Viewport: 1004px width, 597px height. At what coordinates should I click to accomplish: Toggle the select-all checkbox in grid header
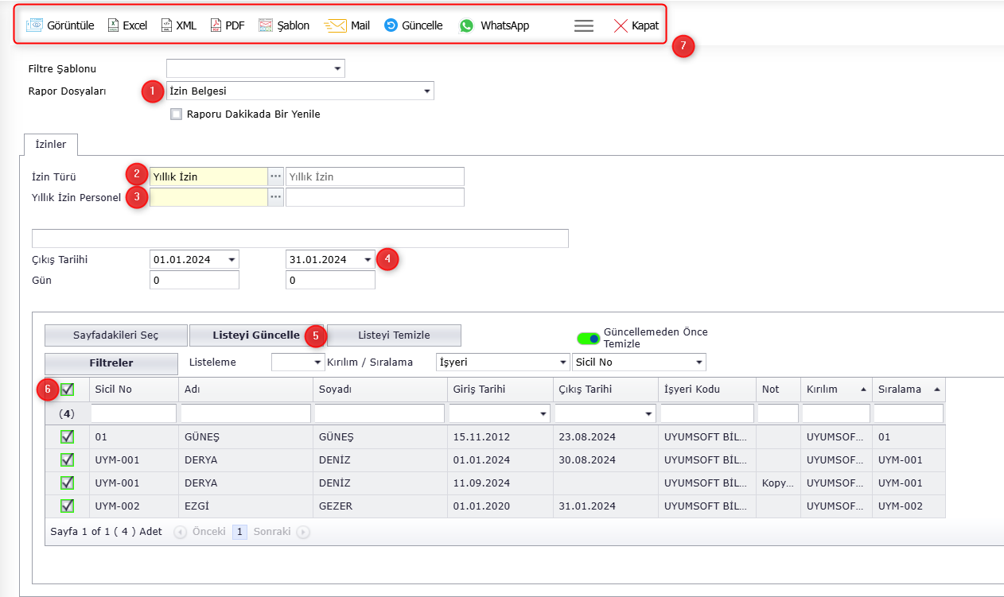[68, 390]
